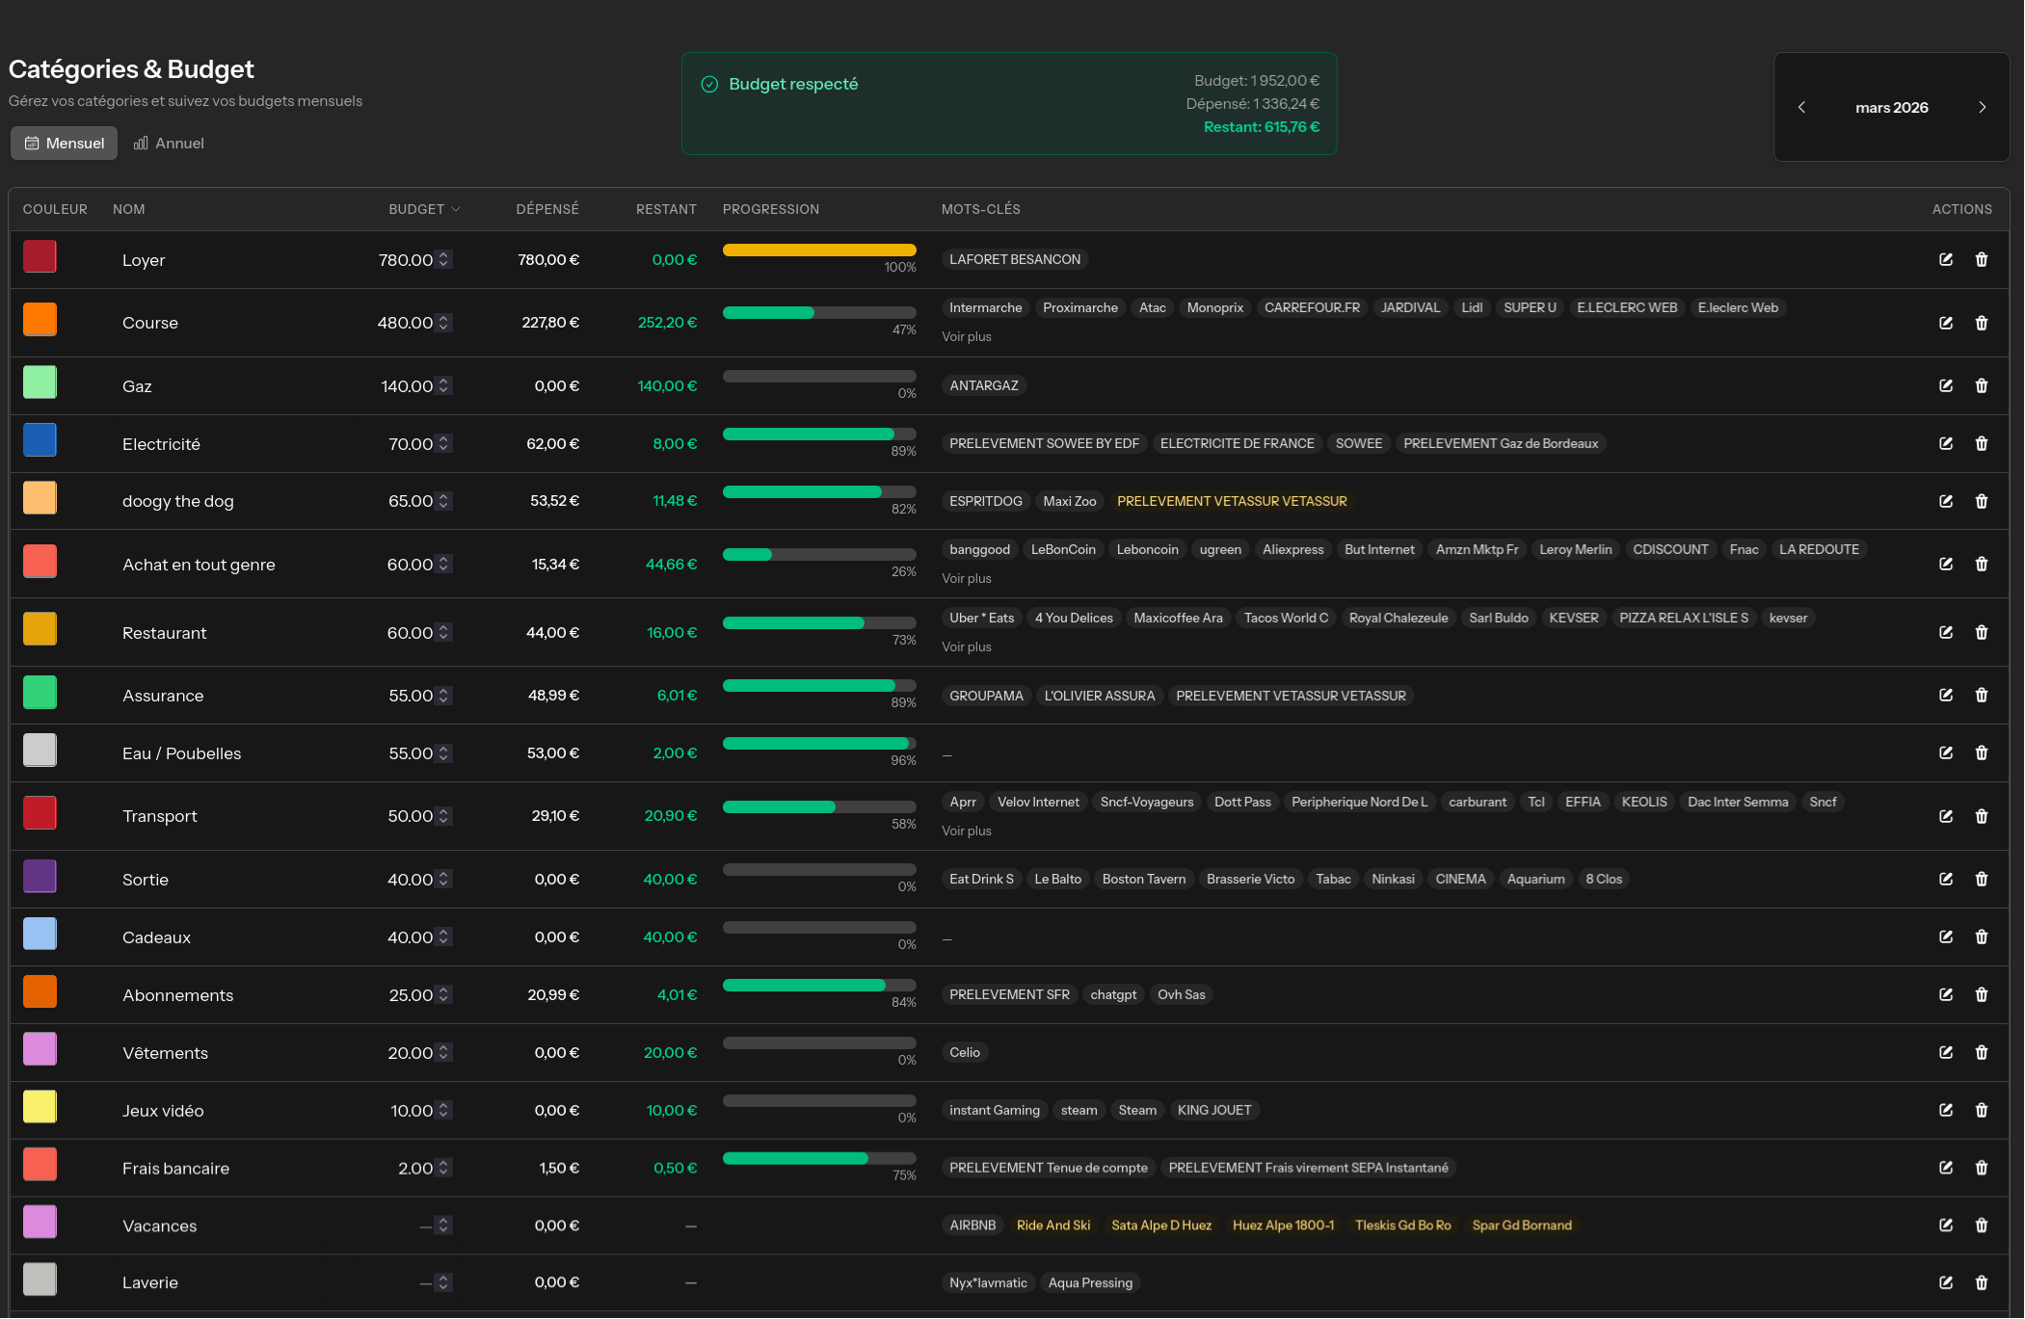Navigate to the next month
Viewport: 2025px width, 1319px height.
[x=1983, y=107]
